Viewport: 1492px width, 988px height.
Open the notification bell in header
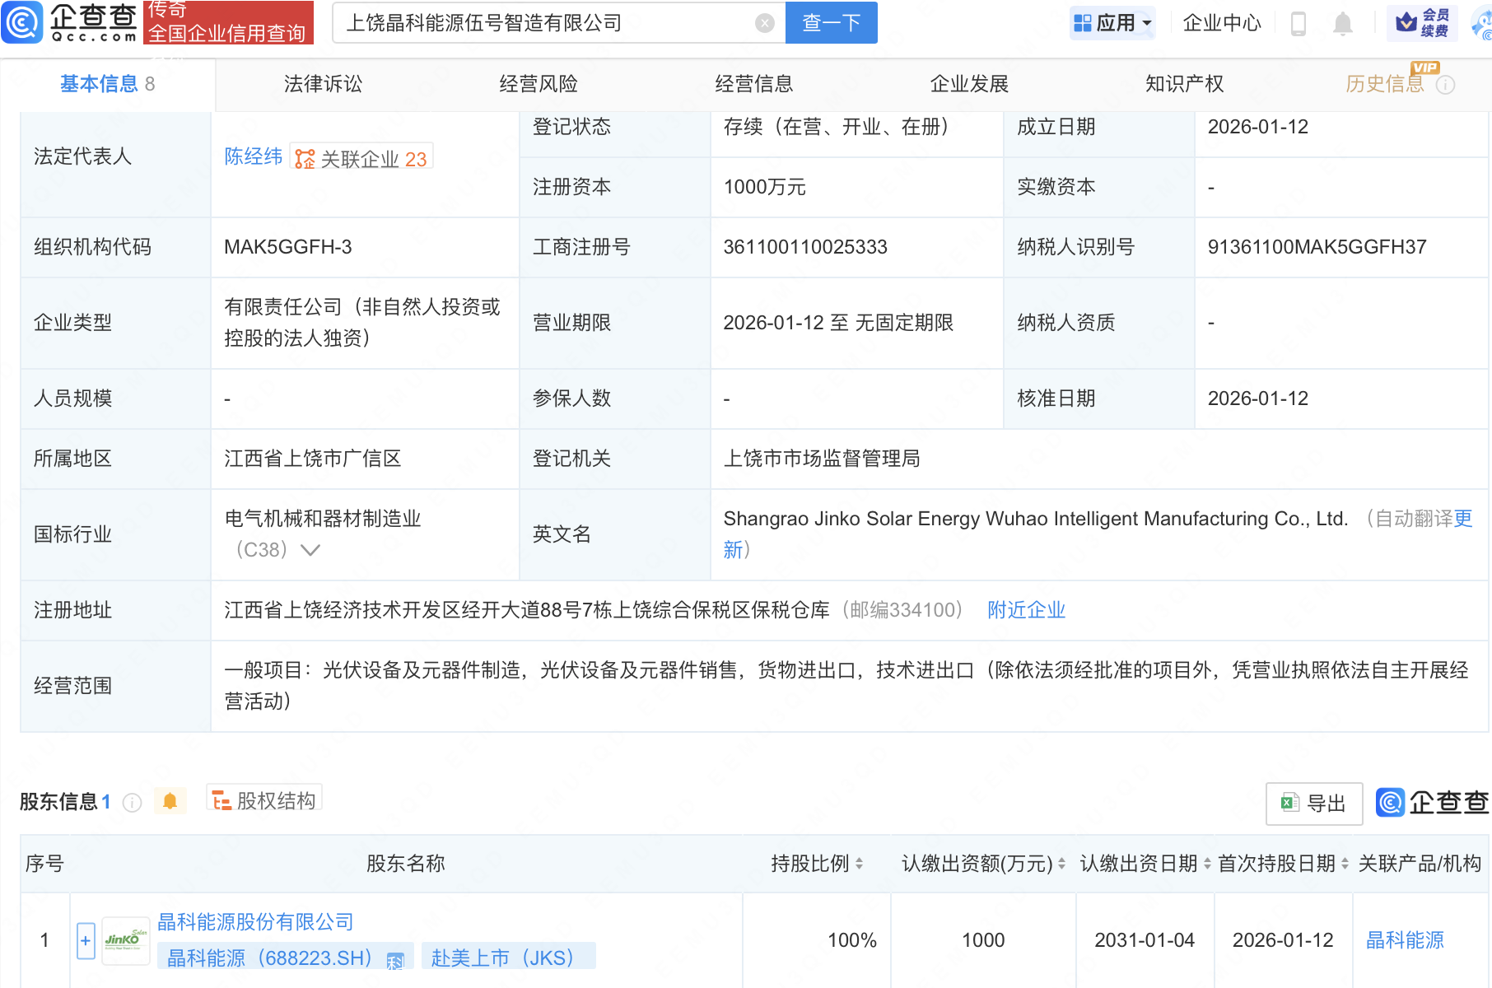[x=1342, y=23]
